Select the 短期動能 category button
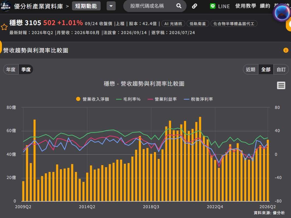Viewport: 291px width, 218px height. point(86,6)
